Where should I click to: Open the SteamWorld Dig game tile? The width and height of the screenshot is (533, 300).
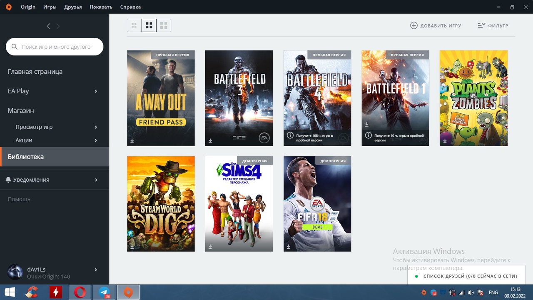161,204
